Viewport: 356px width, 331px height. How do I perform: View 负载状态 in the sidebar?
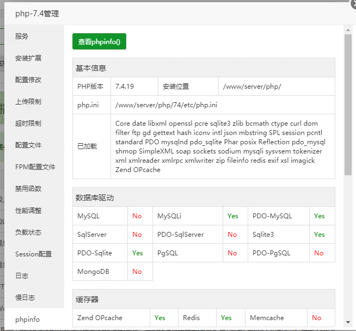click(28, 232)
